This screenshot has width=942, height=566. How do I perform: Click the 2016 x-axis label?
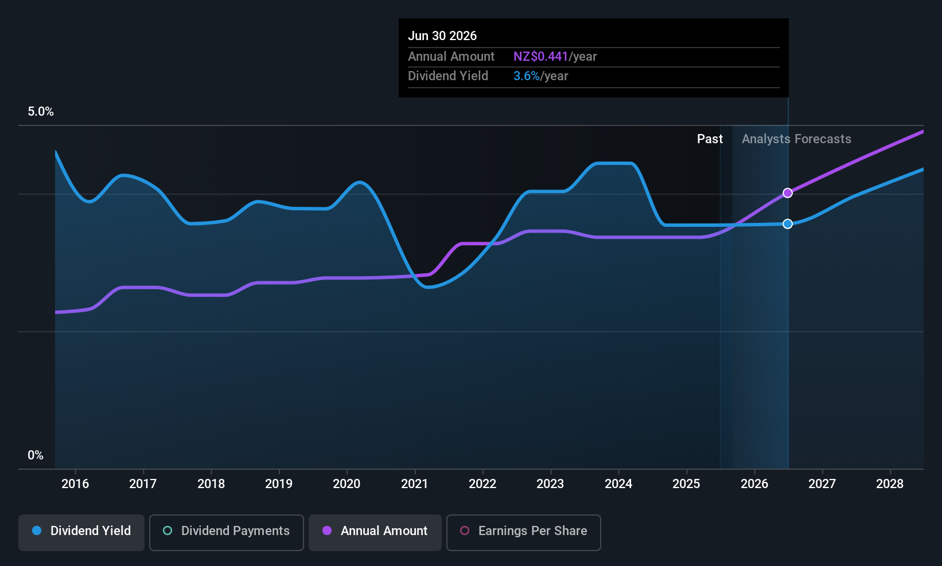[75, 484]
